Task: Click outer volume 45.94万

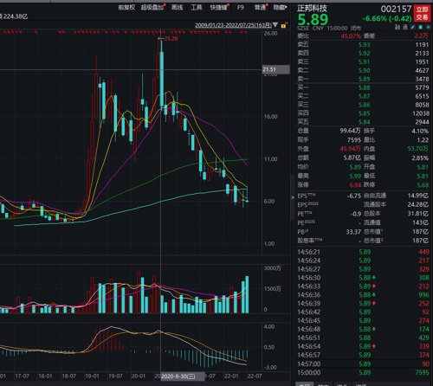Action: 350,149
